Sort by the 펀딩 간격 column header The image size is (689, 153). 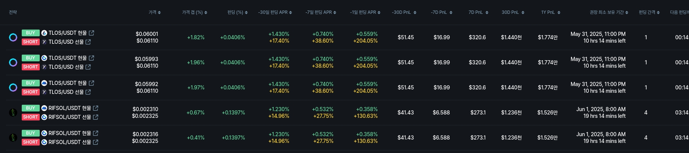(647, 12)
